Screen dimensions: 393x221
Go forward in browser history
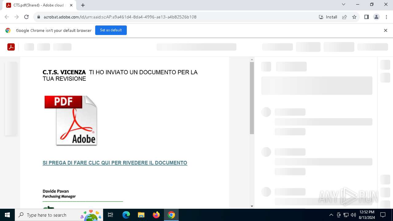point(17,17)
